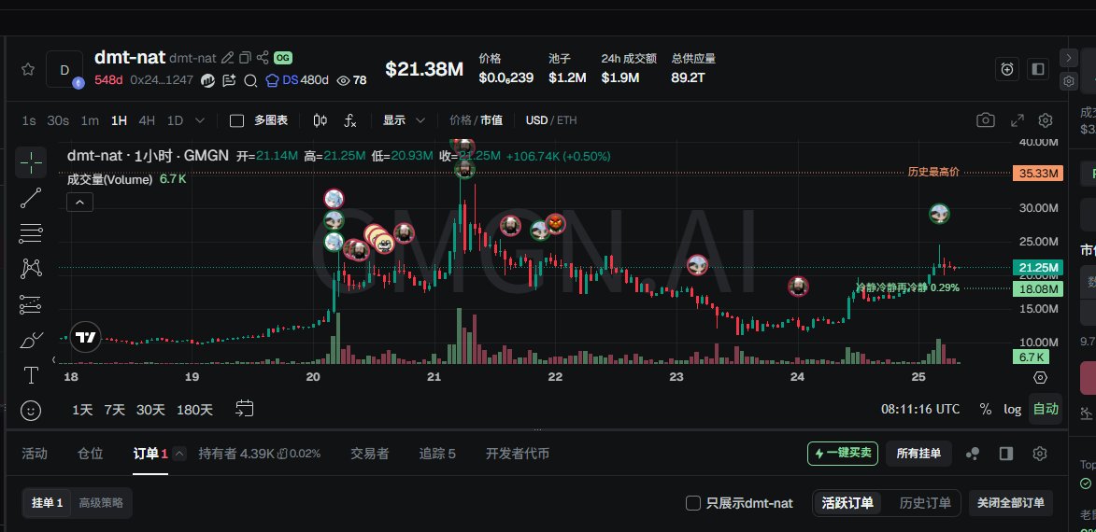
Task: Open the 追踪 5 tab
Action: point(437,454)
